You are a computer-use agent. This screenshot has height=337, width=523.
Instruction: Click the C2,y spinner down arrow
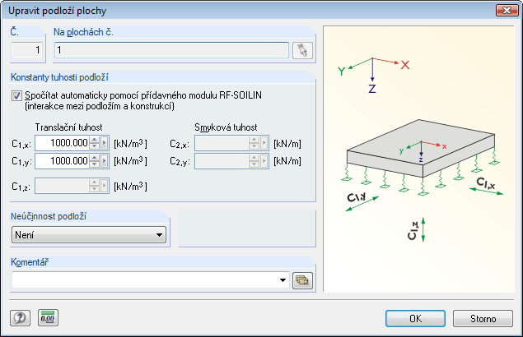[x=254, y=164]
